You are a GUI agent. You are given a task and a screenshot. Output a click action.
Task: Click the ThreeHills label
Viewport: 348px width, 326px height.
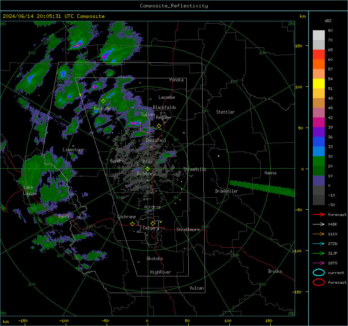(x=194, y=169)
